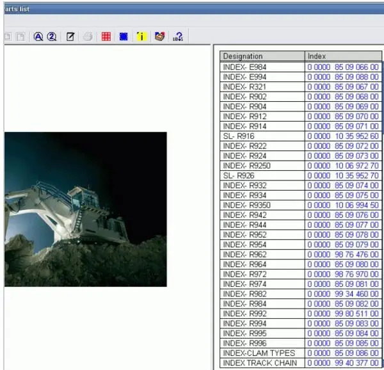Screen dimensions: 384x370
Task: Select the row INDEX- R982
Action: (x=301, y=294)
